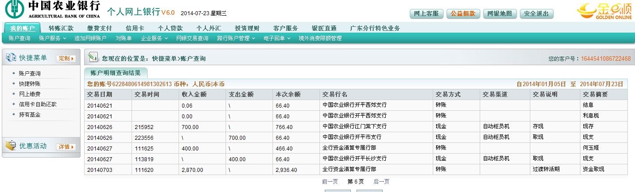Screen dimensions: 635x192
Task: Click the 何玉姬 summary cell
Action: point(604,148)
